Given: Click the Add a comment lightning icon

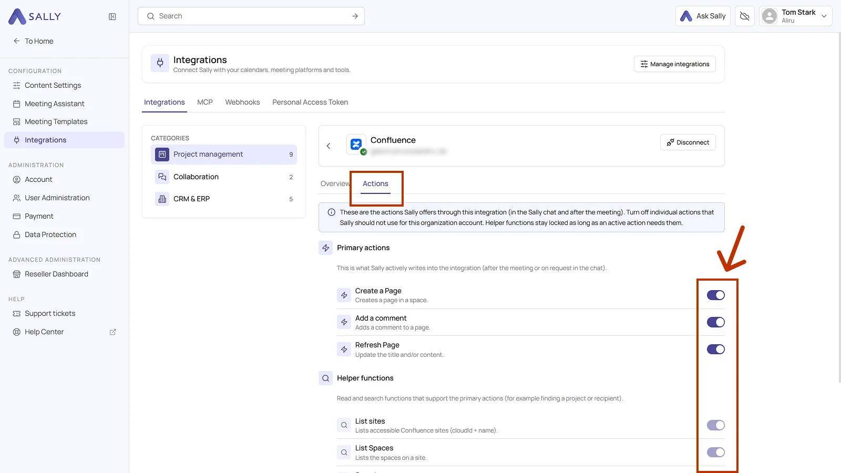Looking at the screenshot, I should (344, 322).
